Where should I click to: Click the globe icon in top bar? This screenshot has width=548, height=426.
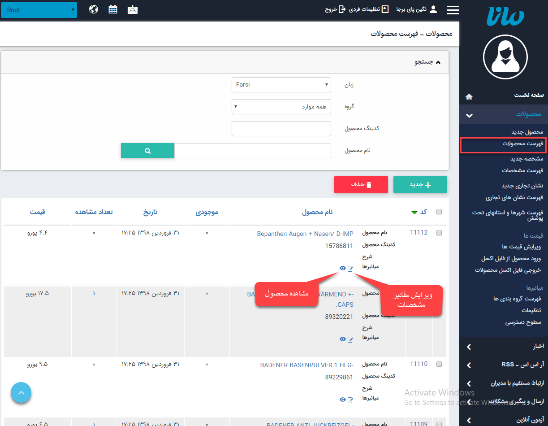[94, 9]
